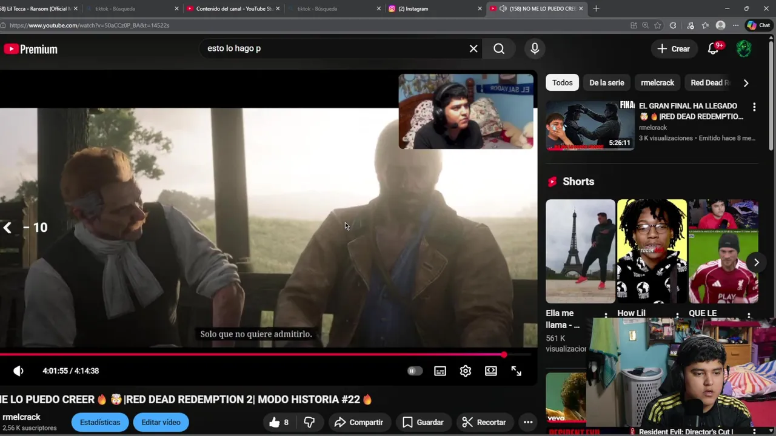
Task: Open options for QUE LE short
Action: 749,315
